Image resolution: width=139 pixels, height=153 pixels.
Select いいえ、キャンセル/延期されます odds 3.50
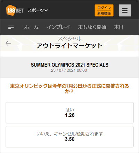tap(69, 137)
